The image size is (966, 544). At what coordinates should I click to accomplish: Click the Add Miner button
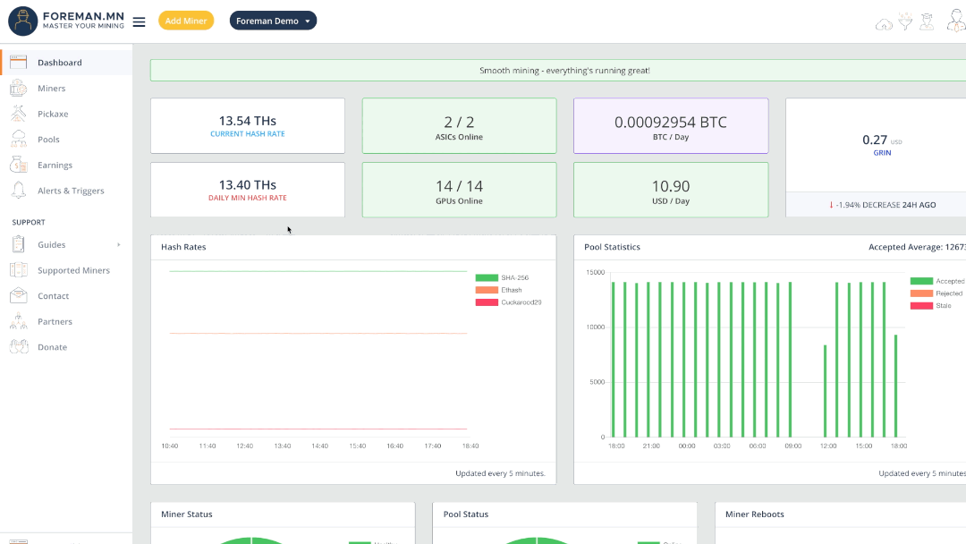pos(186,21)
